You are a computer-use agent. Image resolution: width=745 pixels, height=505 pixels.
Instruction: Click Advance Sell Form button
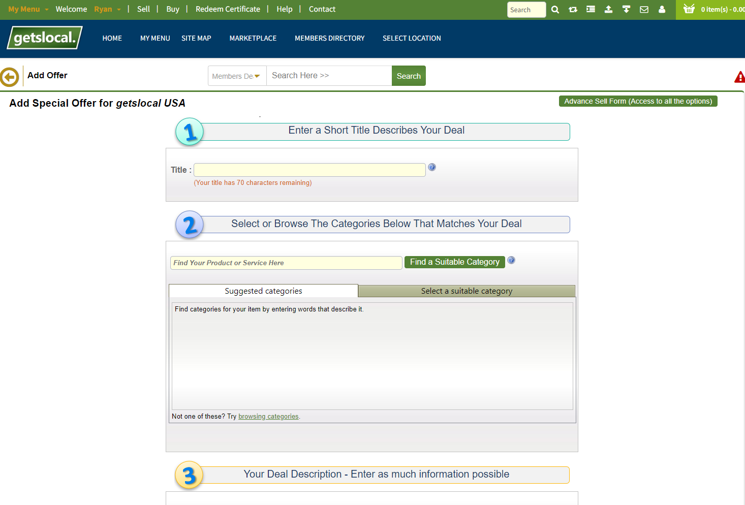pos(638,101)
